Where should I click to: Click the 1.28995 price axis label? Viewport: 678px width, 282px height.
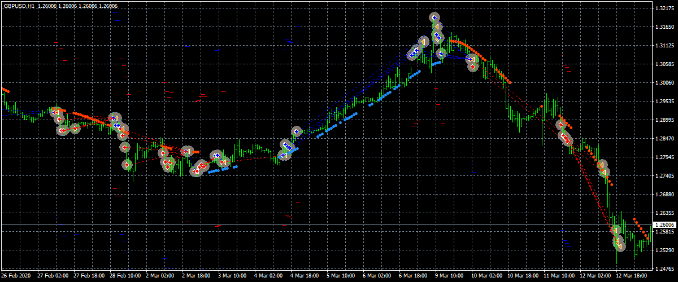(x=664, y=120)
